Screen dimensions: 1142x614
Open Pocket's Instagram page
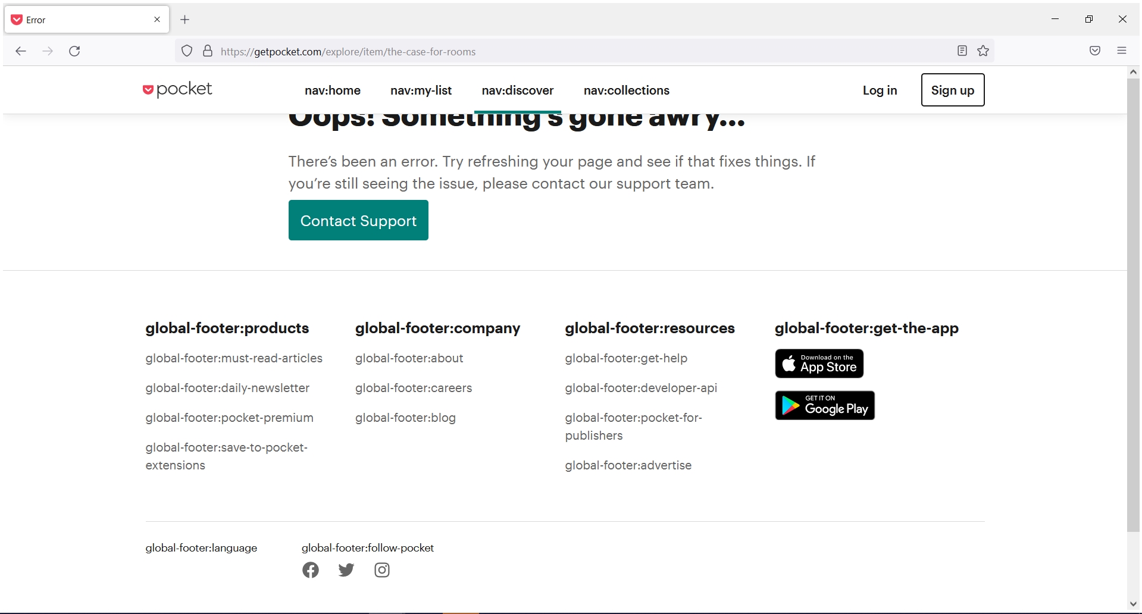pyautogui.click(x=381, y=569)
